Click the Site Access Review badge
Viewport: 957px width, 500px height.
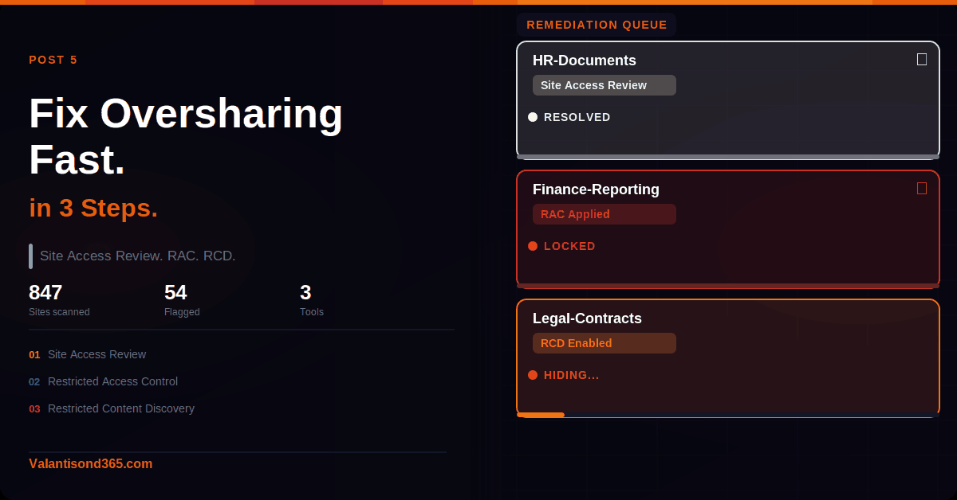coord(604,85)
